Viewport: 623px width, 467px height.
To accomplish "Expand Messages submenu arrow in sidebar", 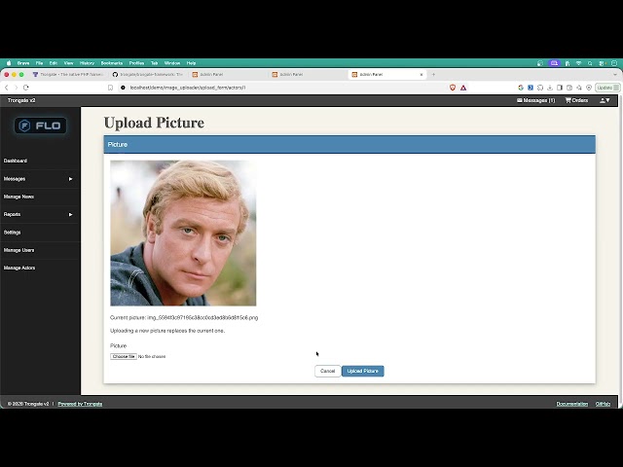I will [x=71, y=179].
